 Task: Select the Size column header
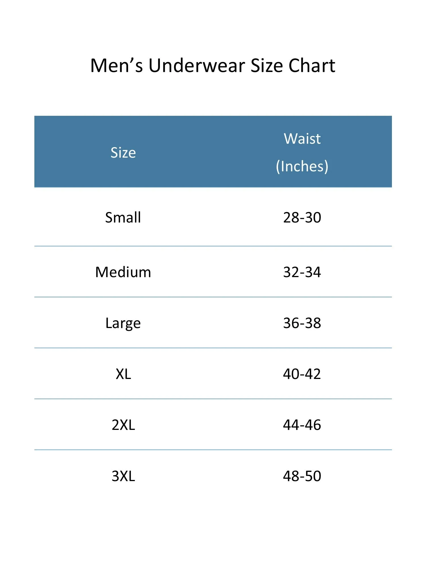point(123,153)
